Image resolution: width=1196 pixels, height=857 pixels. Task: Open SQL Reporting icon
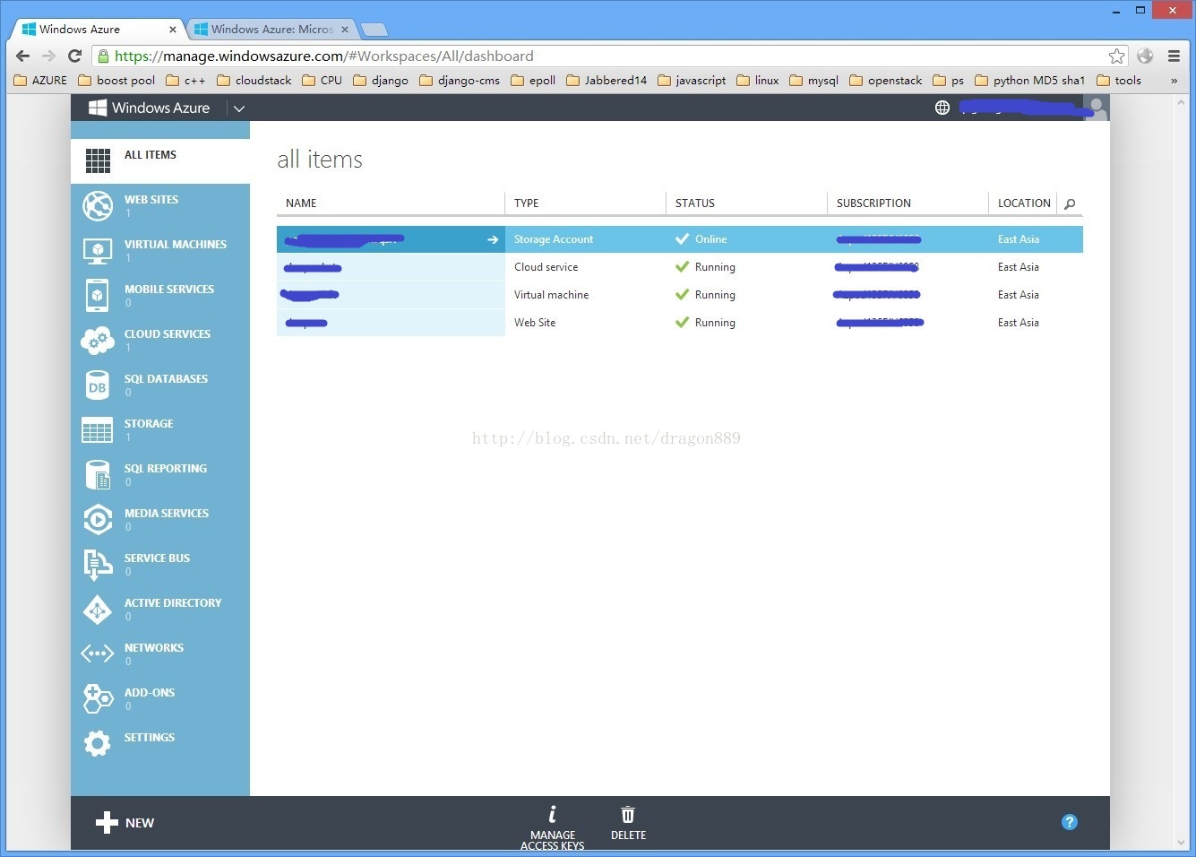pos(98,475)
